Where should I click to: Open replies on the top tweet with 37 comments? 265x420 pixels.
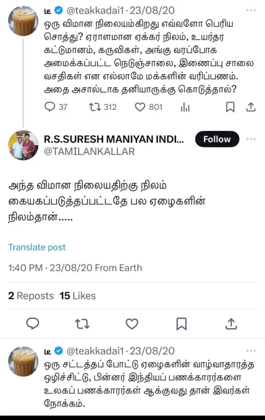(x=56, y=107)
